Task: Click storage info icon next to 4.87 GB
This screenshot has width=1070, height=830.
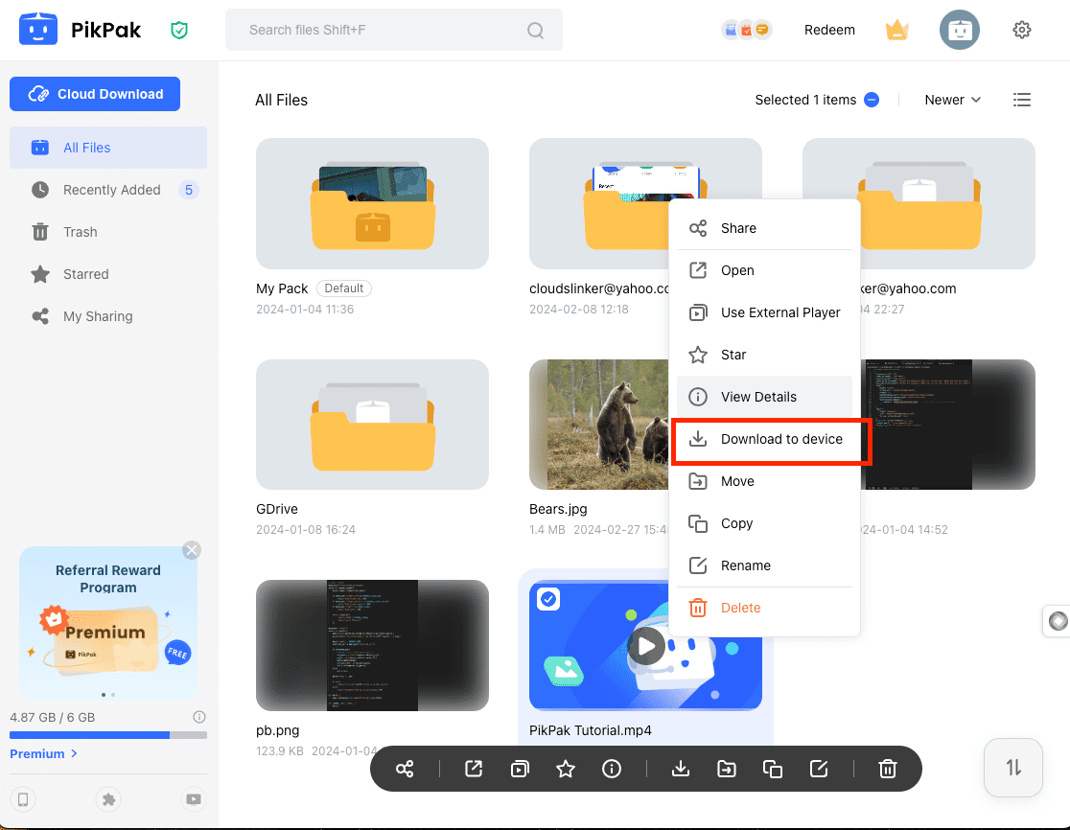Action: 199,717
